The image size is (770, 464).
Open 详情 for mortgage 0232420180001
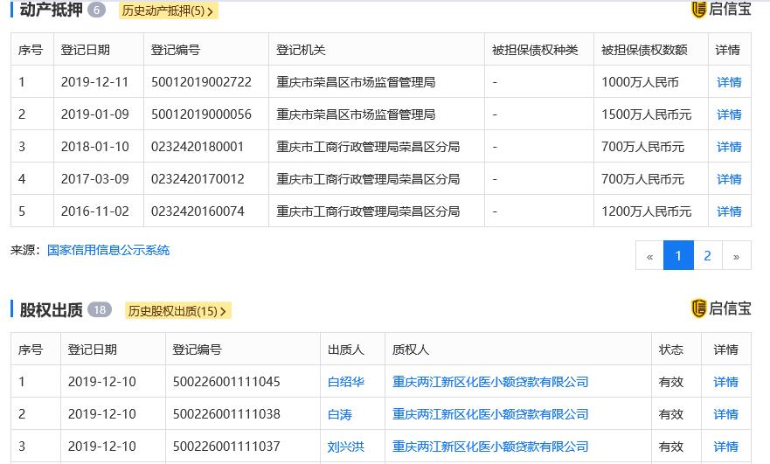coord(729,147)
